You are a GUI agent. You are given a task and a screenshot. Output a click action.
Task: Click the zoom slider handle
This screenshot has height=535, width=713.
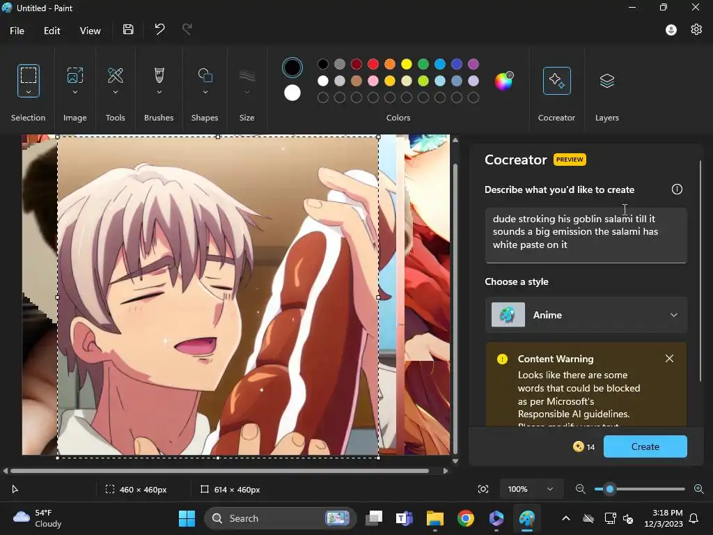coord(610,489)
